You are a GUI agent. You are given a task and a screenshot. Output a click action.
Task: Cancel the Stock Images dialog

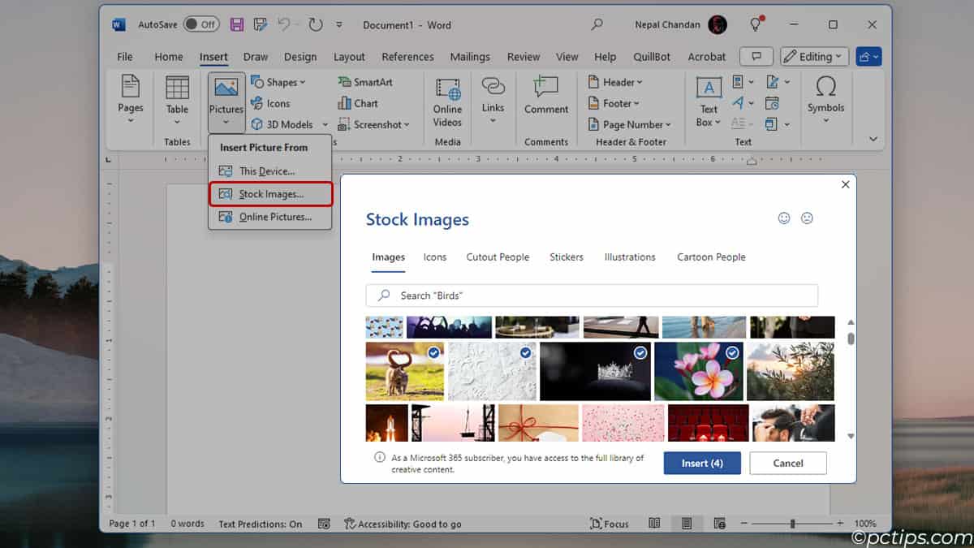[787, 463]
